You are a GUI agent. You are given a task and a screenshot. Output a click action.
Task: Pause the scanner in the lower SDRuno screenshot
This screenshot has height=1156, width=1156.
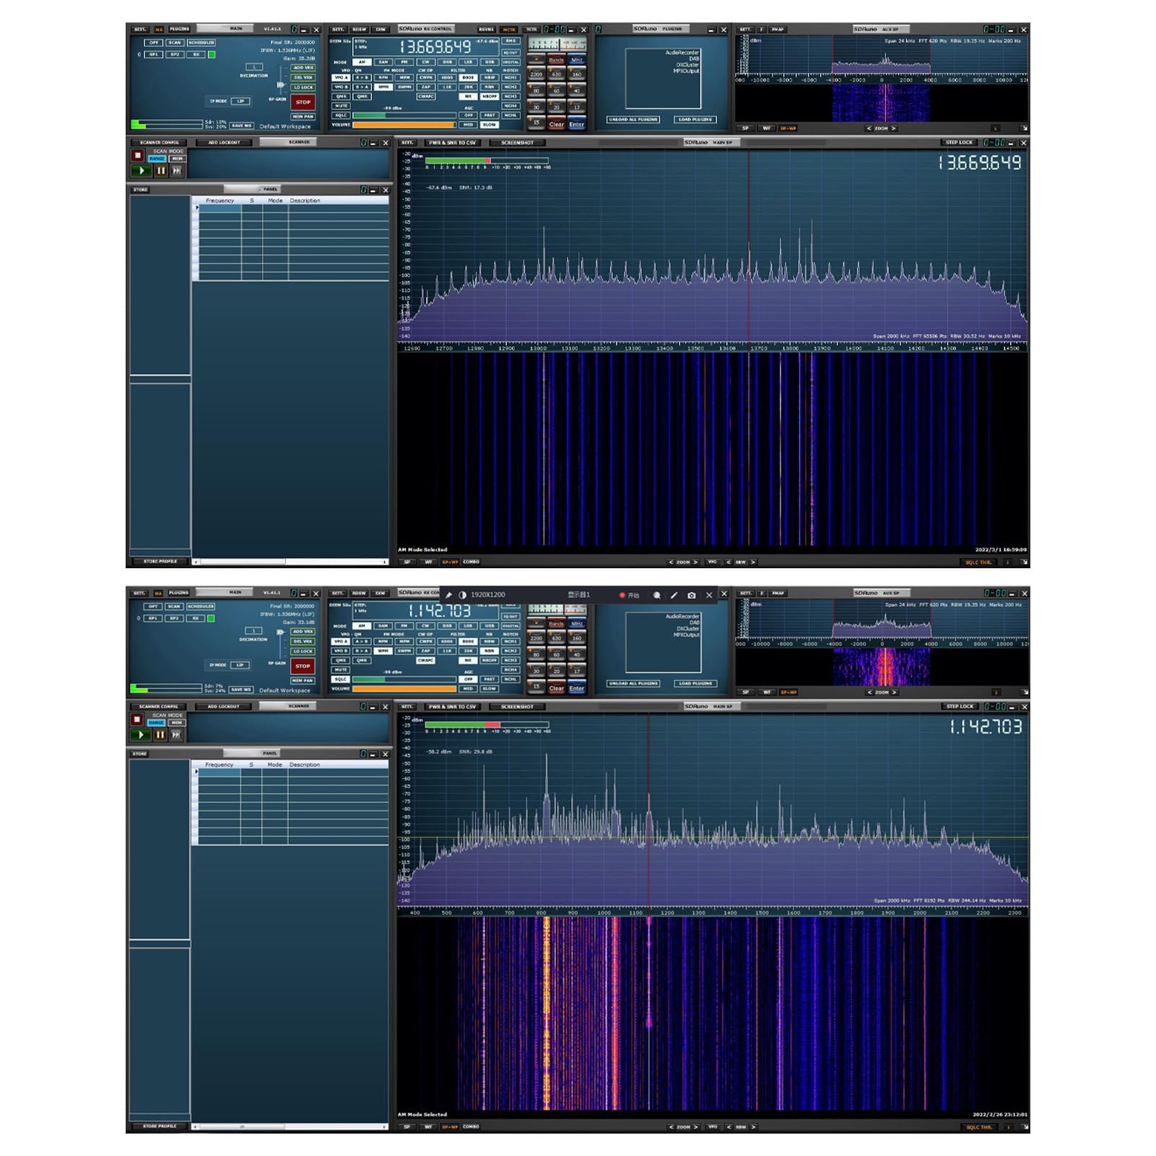(x=160, y=735)
